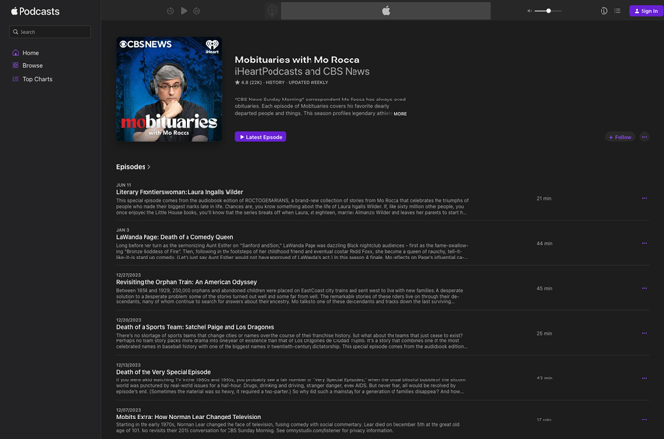Click the JUN 11 episode date
This screenshot has height=439, width=664.
point(124,185)
